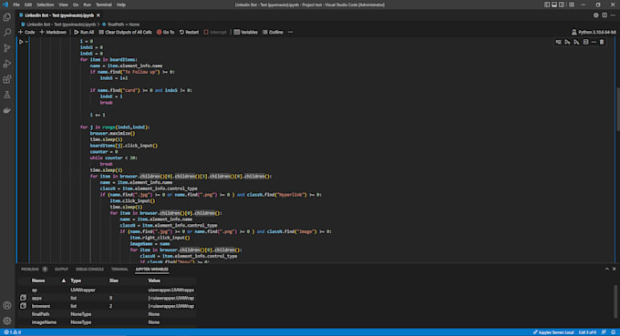Expand the run cell dropdown chevron
Viewport: 620px width, 336px height.
(26, 42)
